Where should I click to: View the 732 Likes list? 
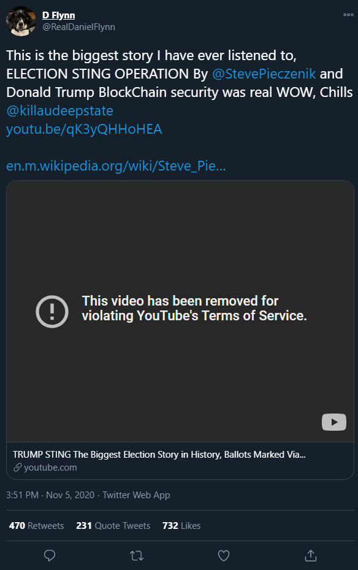[x=181, y=526]
